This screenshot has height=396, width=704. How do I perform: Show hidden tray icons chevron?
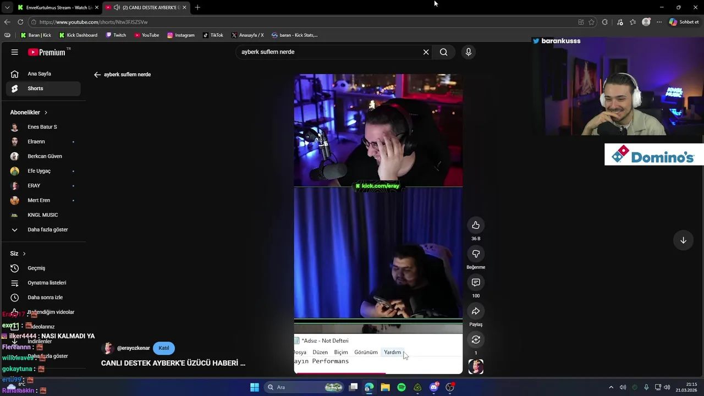(x=610, y=387)
